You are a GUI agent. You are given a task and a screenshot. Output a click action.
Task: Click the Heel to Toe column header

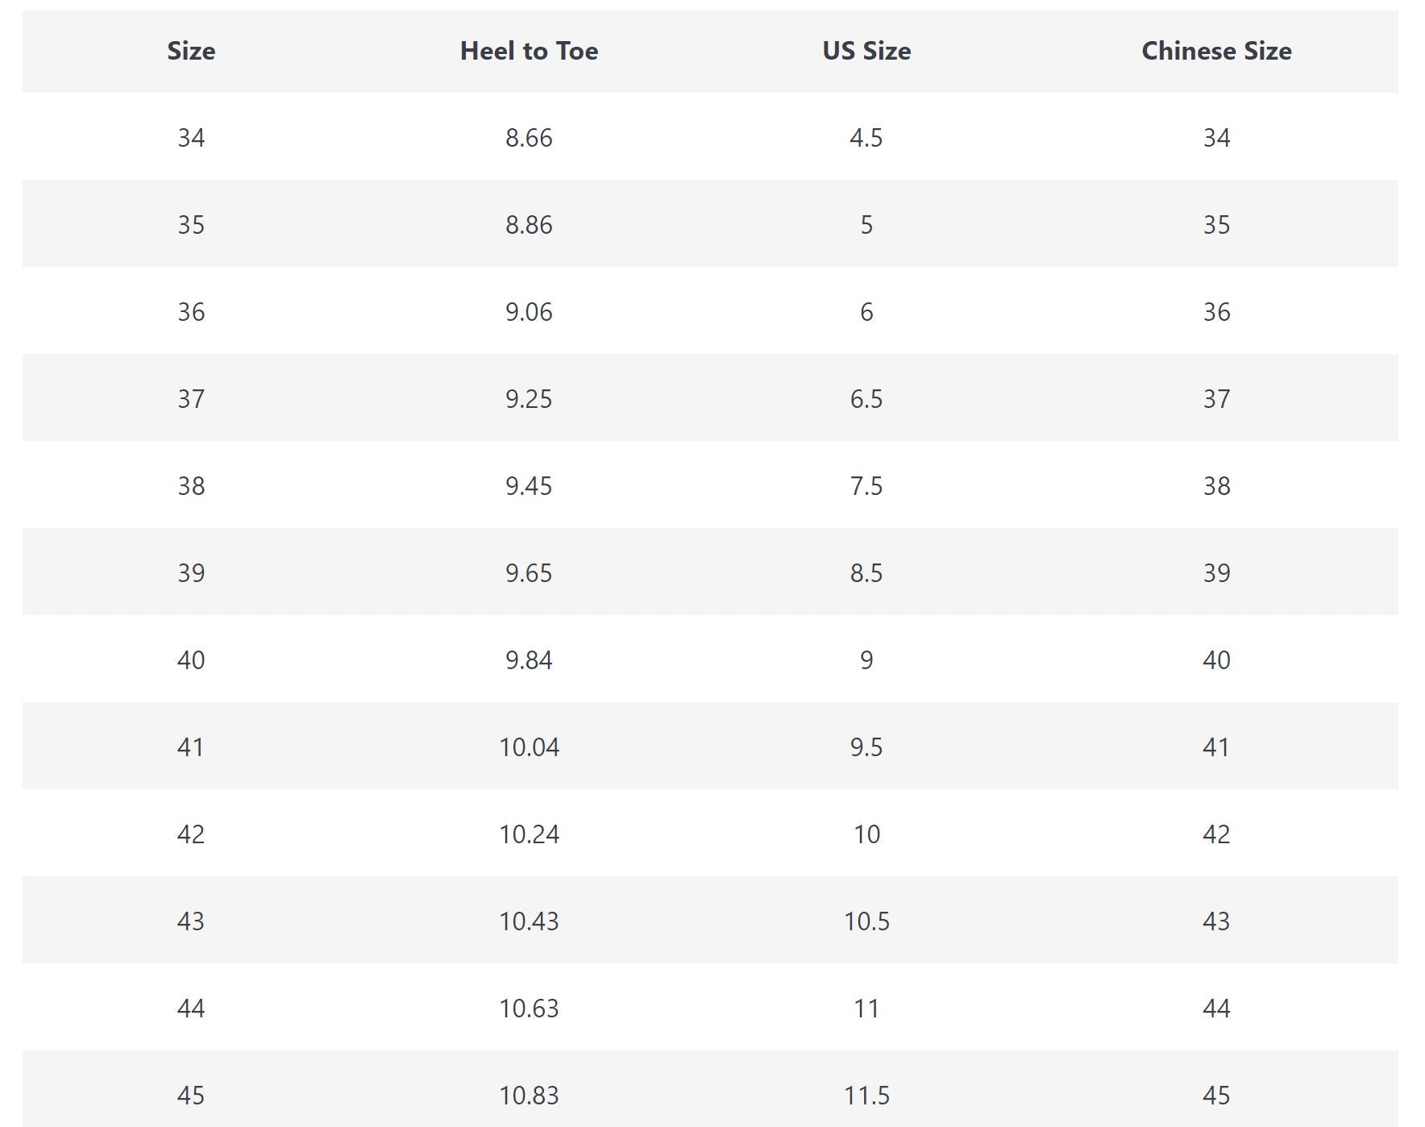(529, 51)
